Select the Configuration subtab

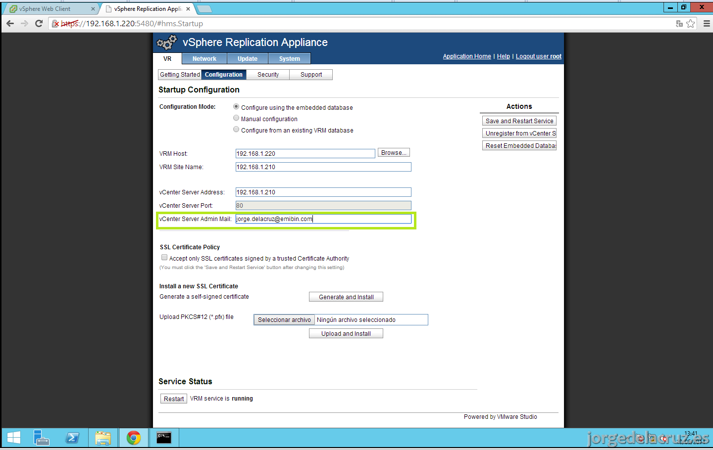click(x=224, y=75)
